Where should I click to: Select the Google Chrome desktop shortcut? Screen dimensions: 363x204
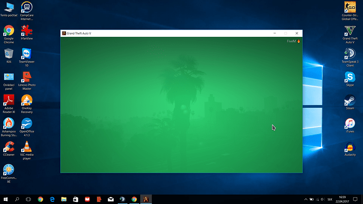coord(9,34)
